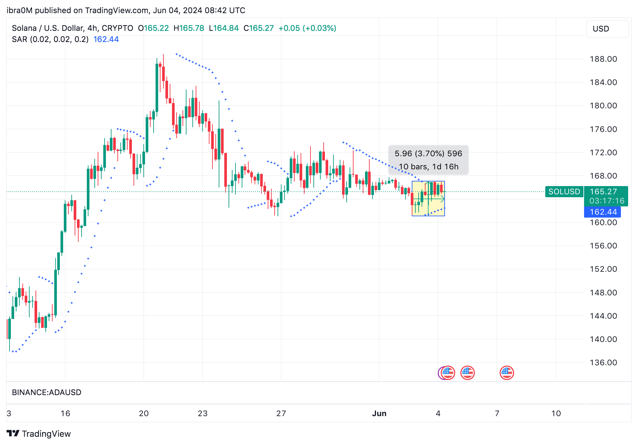This screenshot has width=638, height=445.
Task: Select the yellow price range measurement box
Action: click(428, 199)
